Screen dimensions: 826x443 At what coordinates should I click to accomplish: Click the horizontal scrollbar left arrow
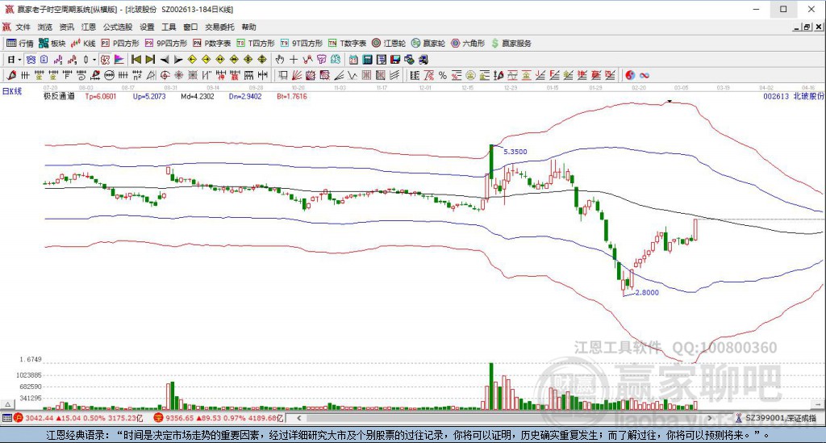click(298, 418)
